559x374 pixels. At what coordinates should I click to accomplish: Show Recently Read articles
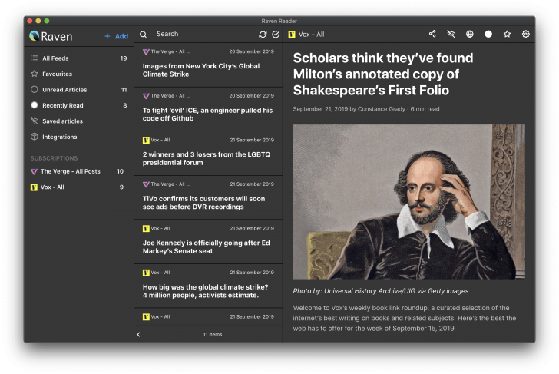[x=78, y=105]
